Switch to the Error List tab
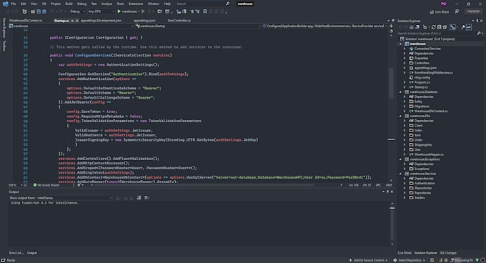This screenshot has height=263, width=486. 16,253
